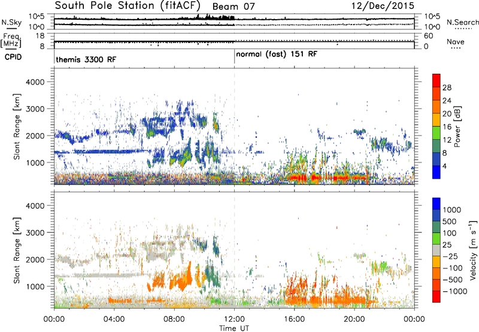Click the "Slant Range [km]" label of power panel
Viewport: 479px width, 332px height.
tap(17, 126)
